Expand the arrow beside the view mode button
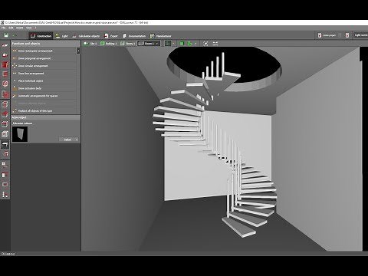Viewport: 368px width, 276px height. 174,44
